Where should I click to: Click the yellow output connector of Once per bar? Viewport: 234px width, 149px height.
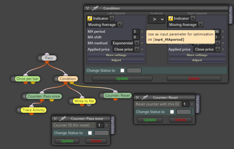(x=33, y=83)
